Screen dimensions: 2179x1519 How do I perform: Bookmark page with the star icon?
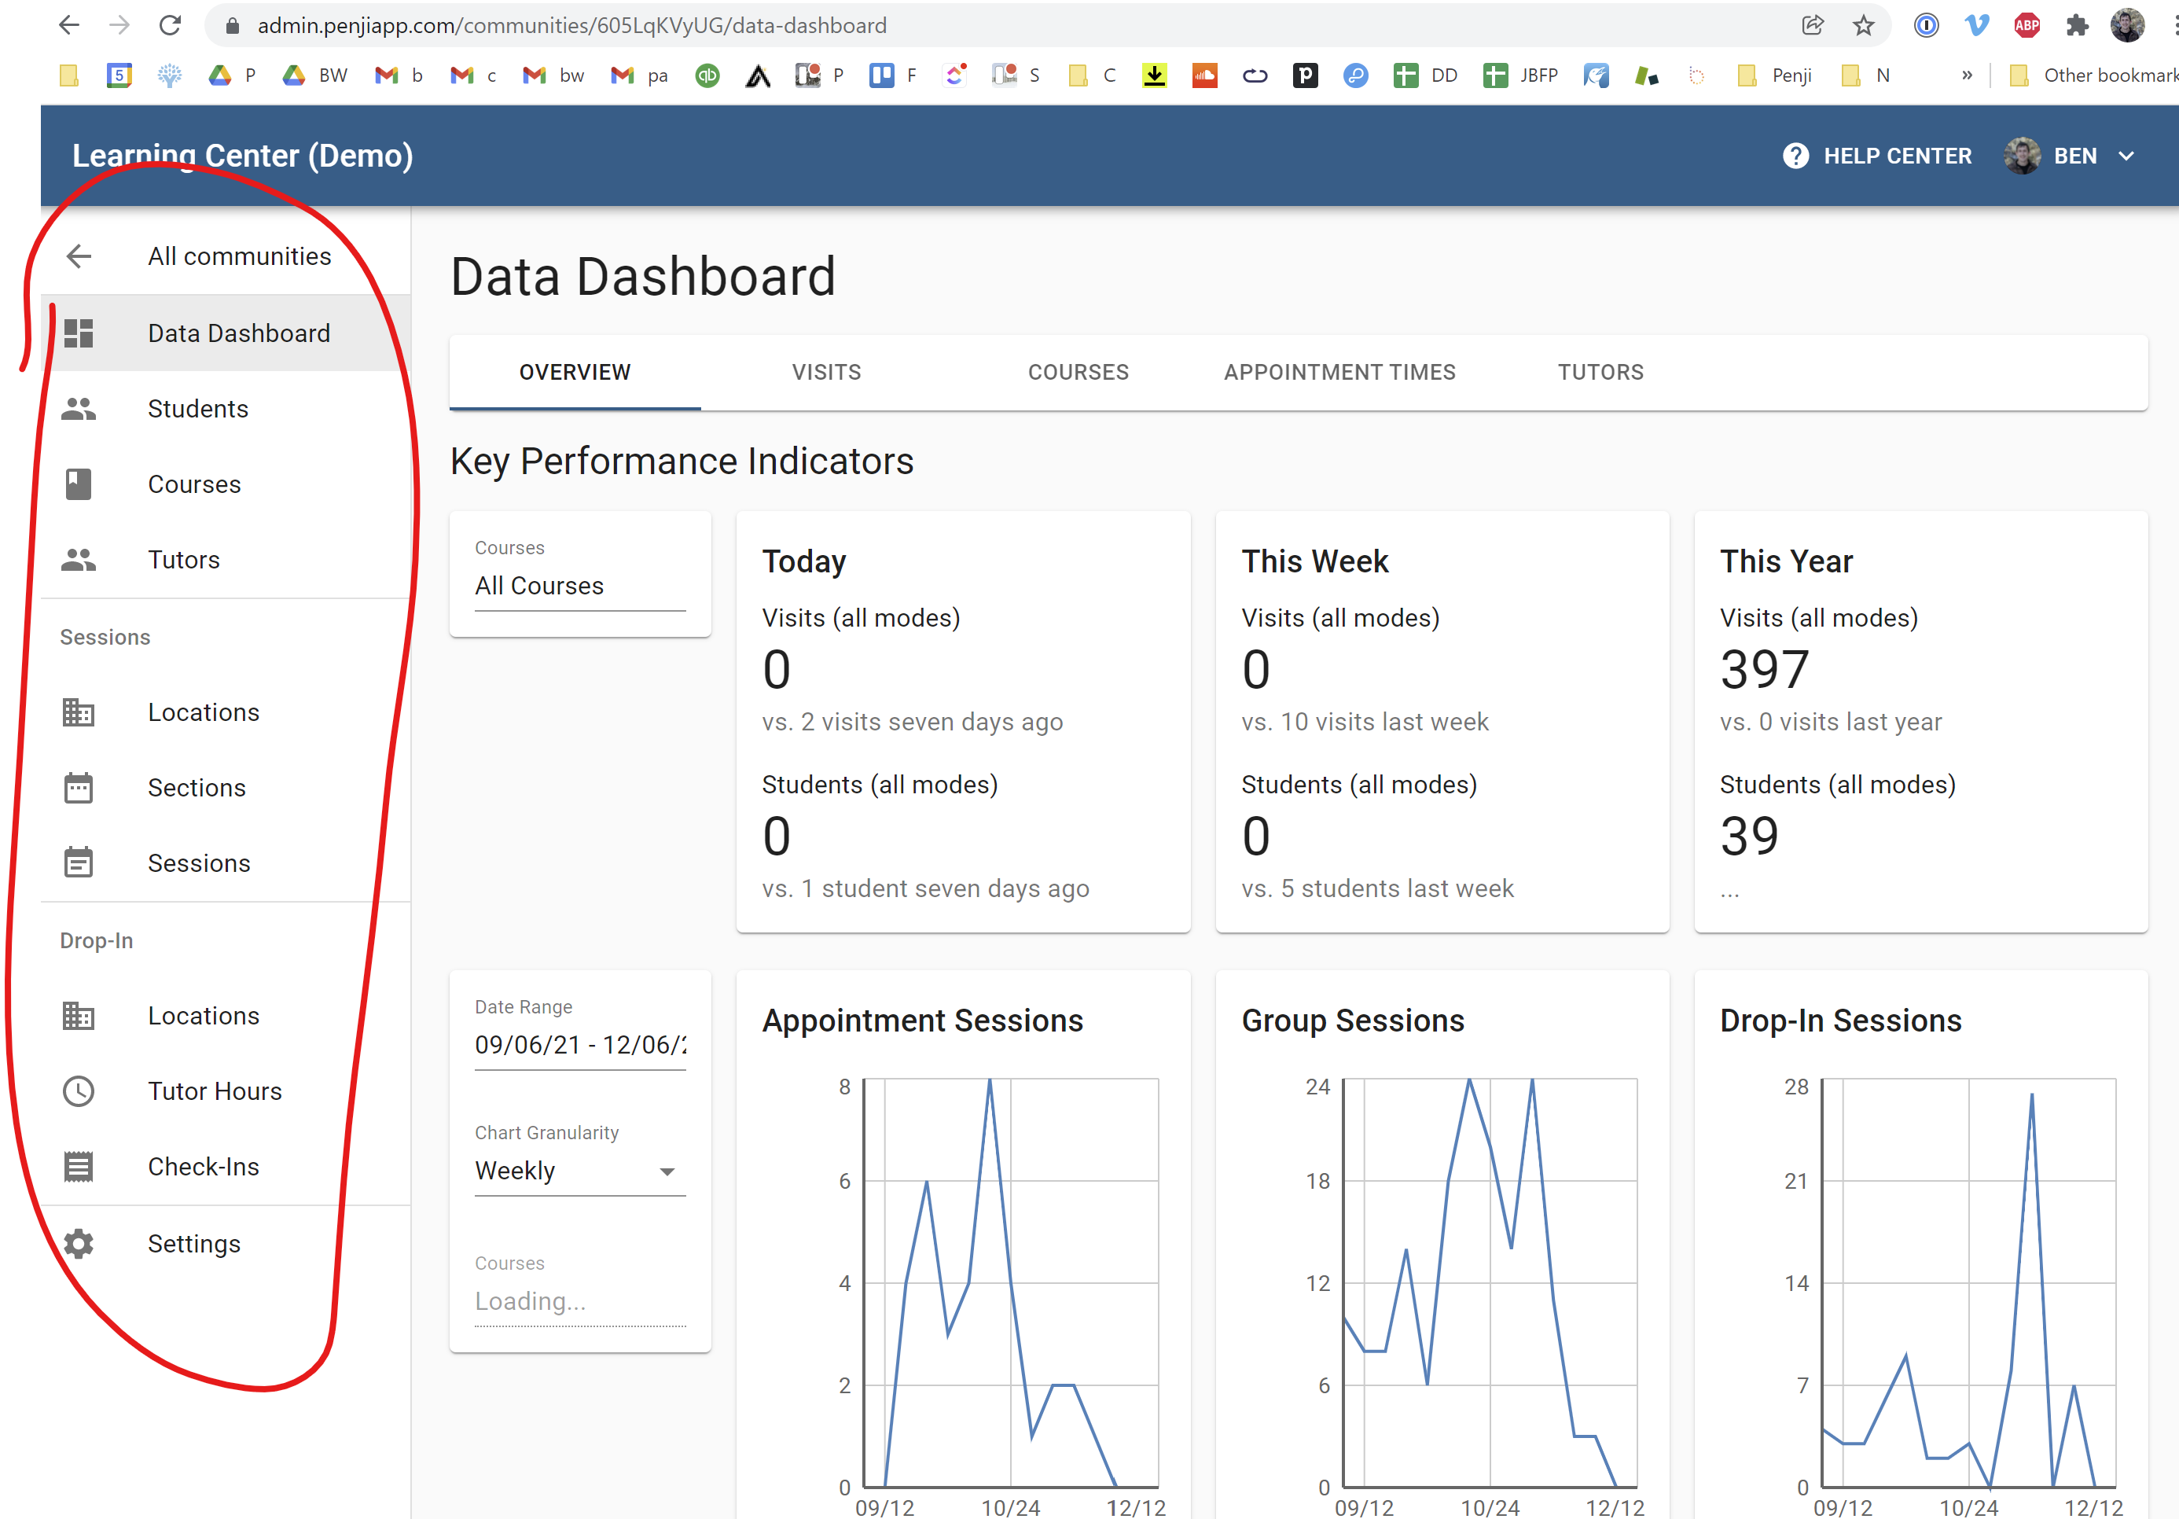[1864, 26]
